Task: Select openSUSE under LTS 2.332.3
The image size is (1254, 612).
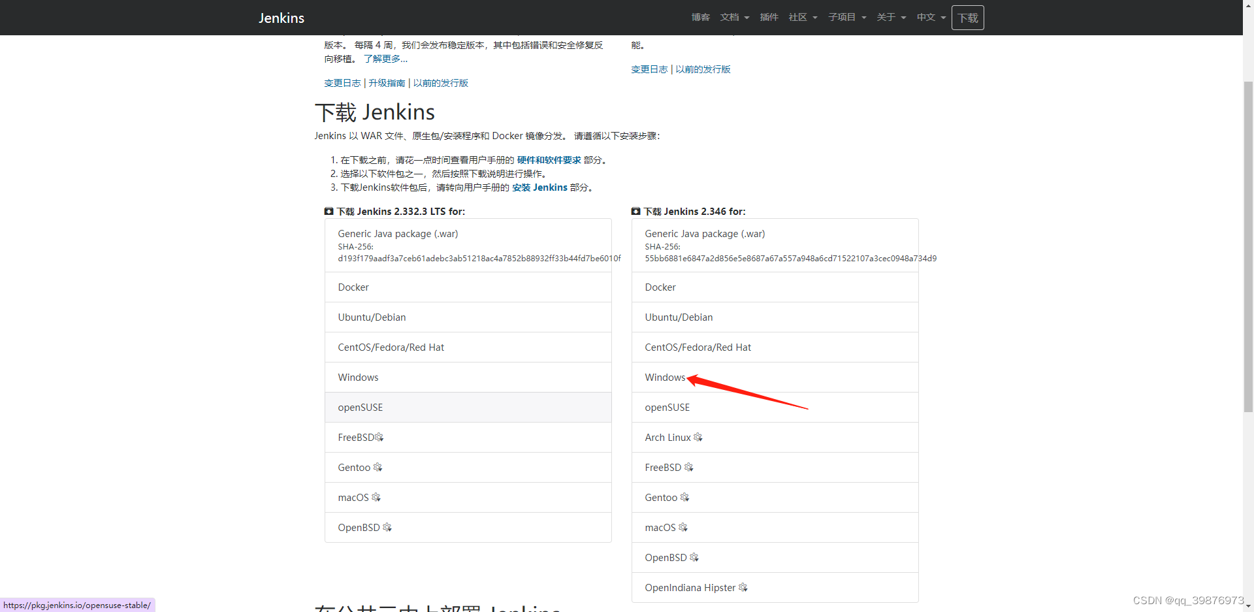Action: pyautogui.click(x=468, y=408)
